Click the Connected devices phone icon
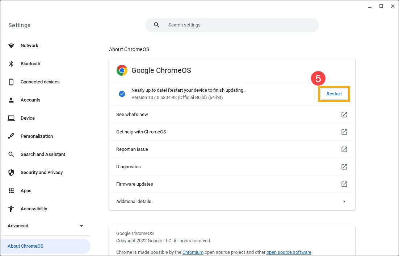 coord(11,82)
